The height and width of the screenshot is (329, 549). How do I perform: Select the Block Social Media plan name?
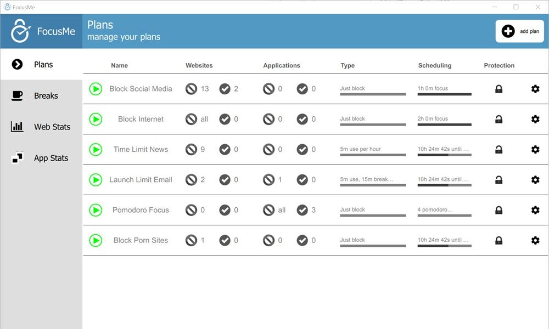pyautogui.click(x=141, y=89)
